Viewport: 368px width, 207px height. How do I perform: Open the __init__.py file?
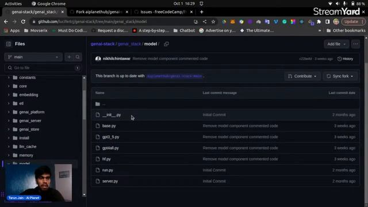click(112, 115)
